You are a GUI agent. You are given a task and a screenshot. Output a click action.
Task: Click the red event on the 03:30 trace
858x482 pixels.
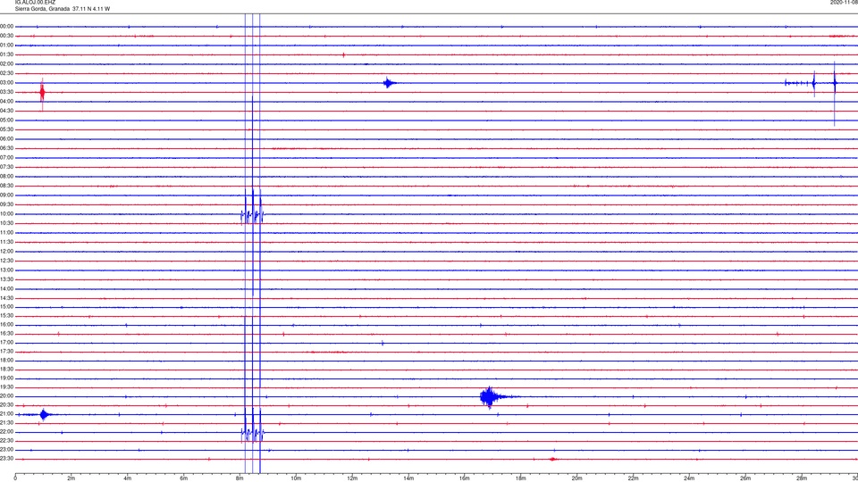coord(42,93)
